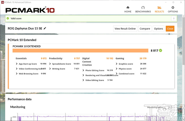The width and height of the screenshot is (185, 121).
Task: Click the orange PCMark 10 Extended score bar
Action: (80, 51)
